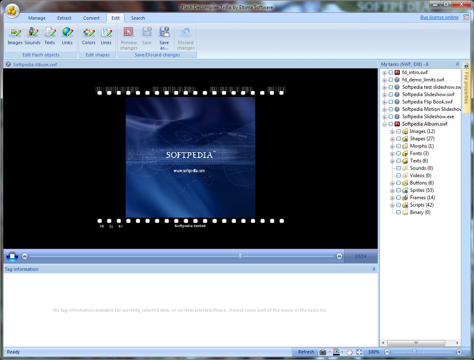Image resolution: width=474 pixels, height=360 pixels.
Task: Open the Edit Texts tool
Action: 50,36
